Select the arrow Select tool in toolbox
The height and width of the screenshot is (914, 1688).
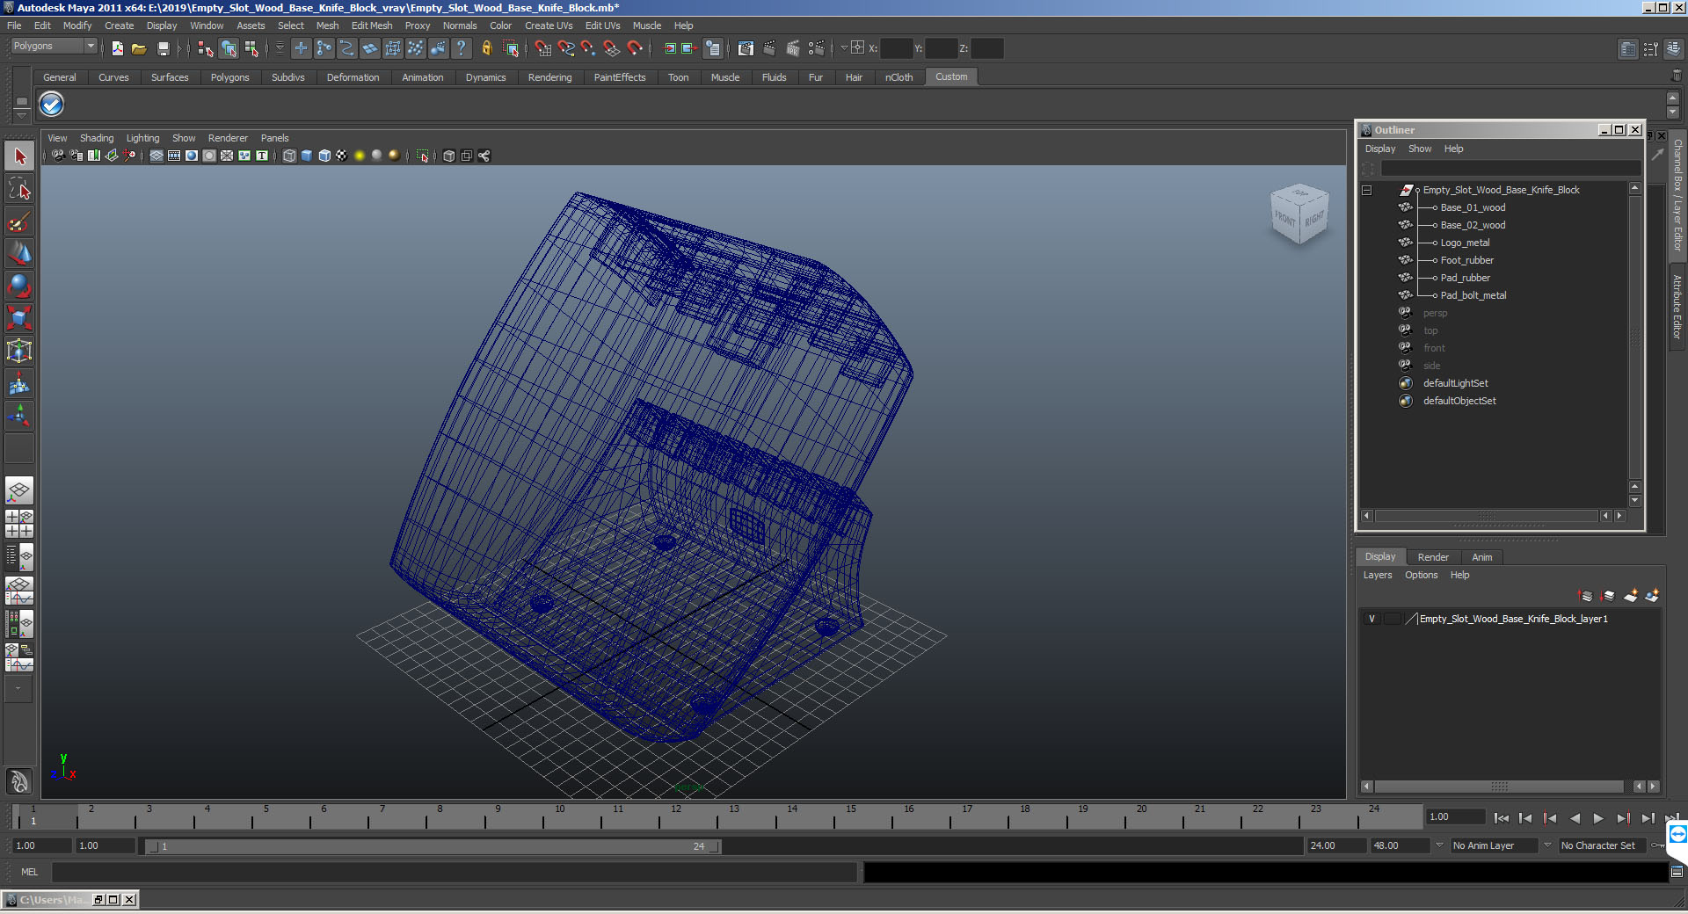(19, 156)
